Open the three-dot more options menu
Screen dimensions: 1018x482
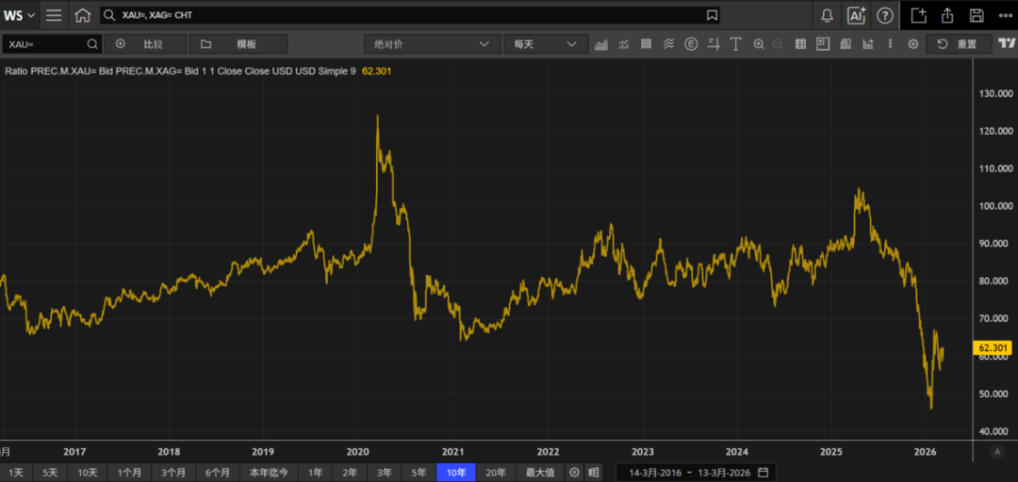click(x=1005, y=15)
